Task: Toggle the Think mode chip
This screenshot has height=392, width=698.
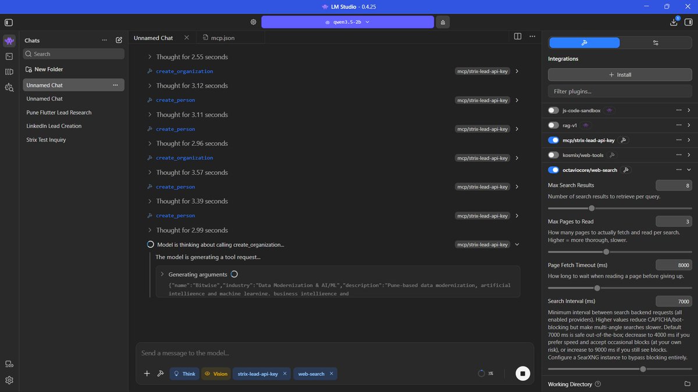Action: (184, 374)
